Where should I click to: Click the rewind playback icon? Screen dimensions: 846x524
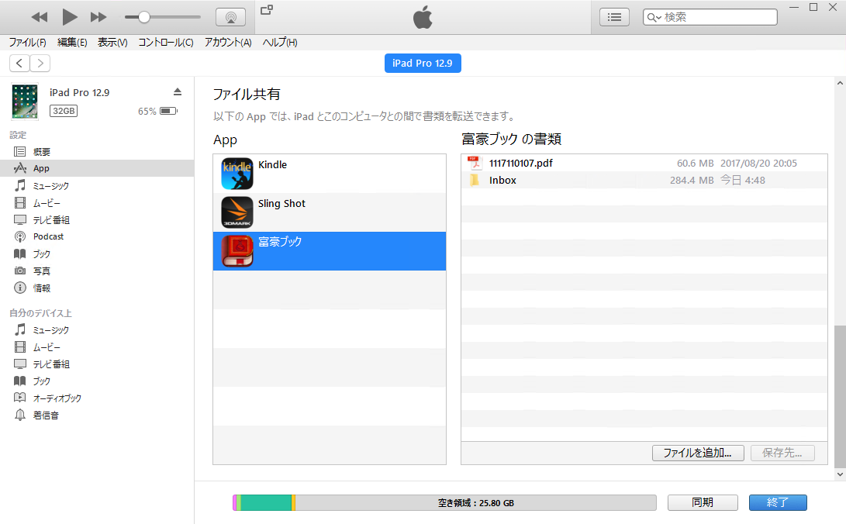point(40,16)
